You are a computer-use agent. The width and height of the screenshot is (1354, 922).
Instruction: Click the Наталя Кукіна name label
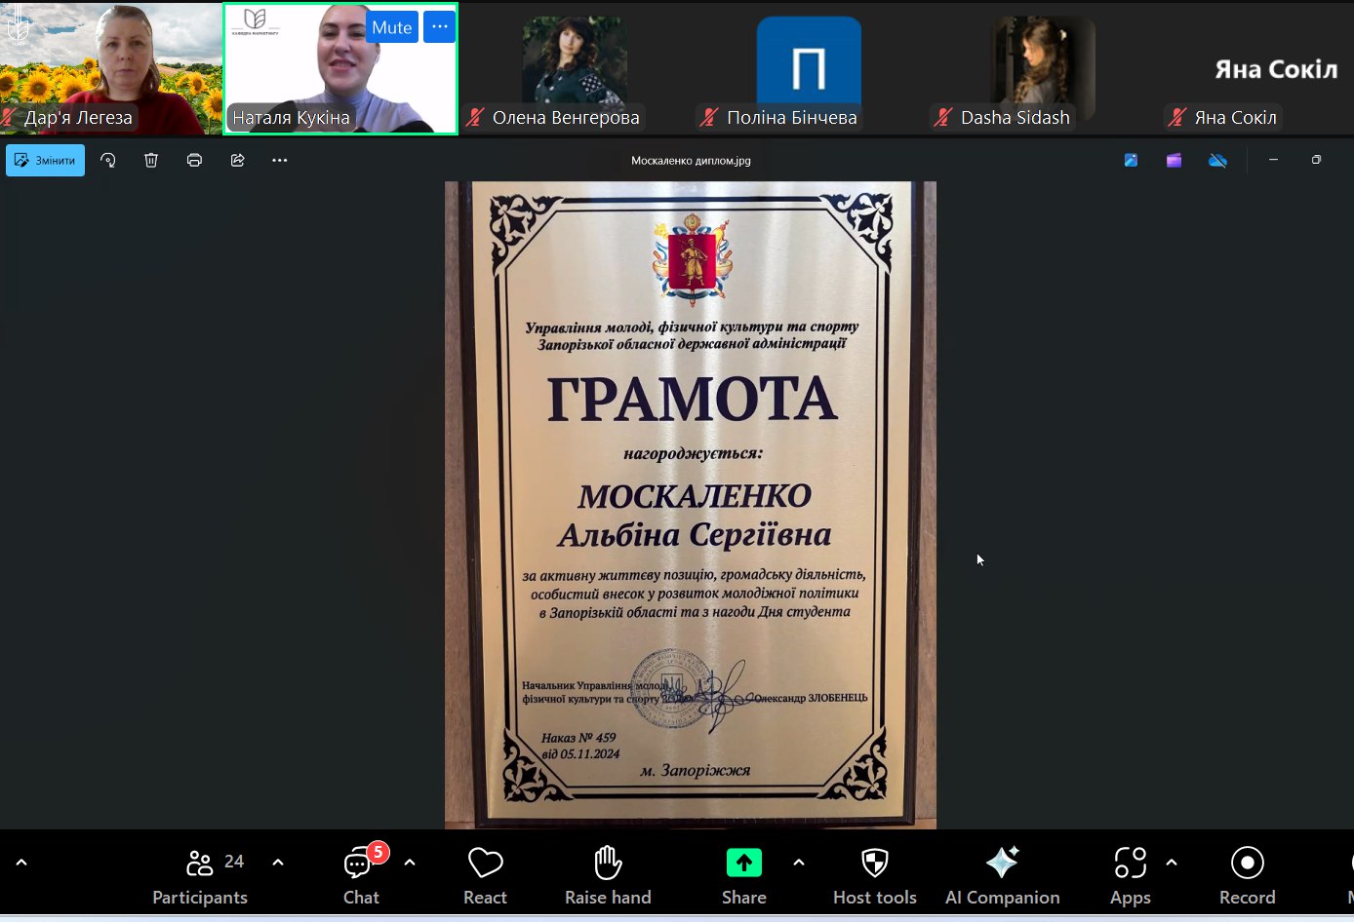[291, 118]
